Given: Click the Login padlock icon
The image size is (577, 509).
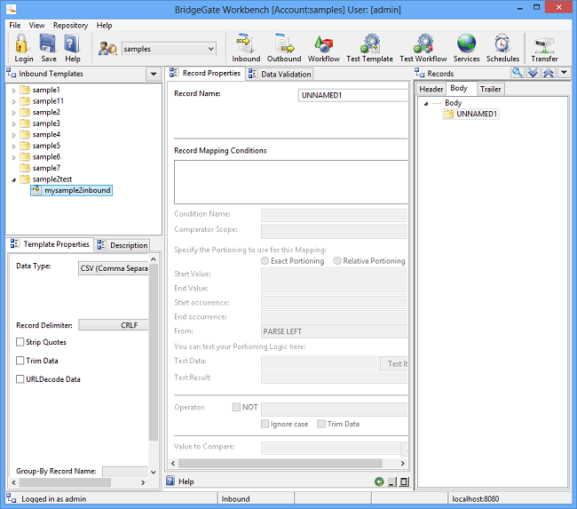Looking at the screenshot, I should pos(21,44).
